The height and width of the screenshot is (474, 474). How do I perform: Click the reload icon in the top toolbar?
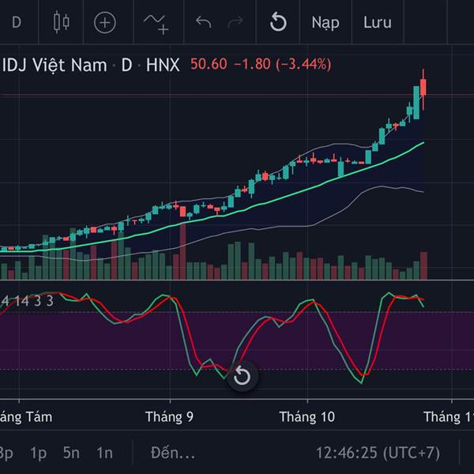click(278, 22)
